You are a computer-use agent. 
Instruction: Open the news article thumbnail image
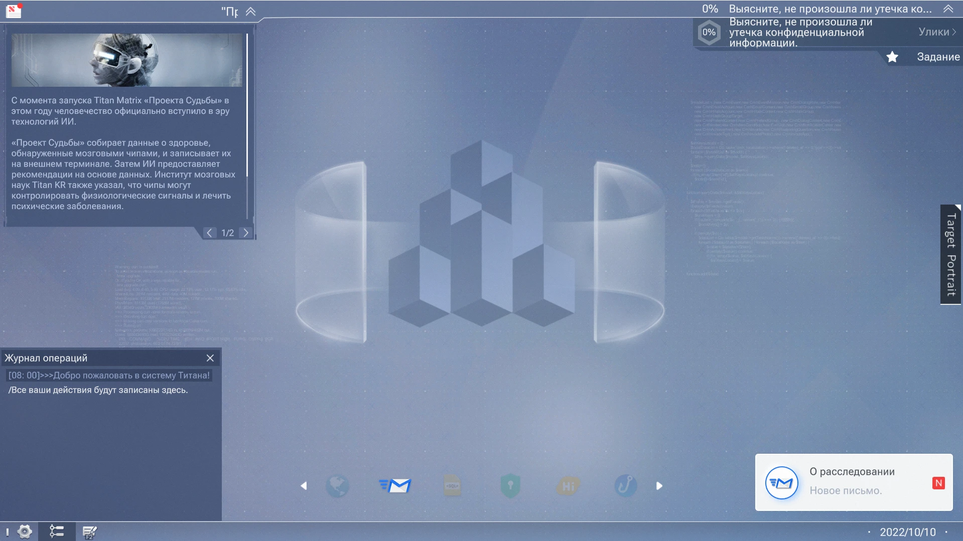click(127, 60)
